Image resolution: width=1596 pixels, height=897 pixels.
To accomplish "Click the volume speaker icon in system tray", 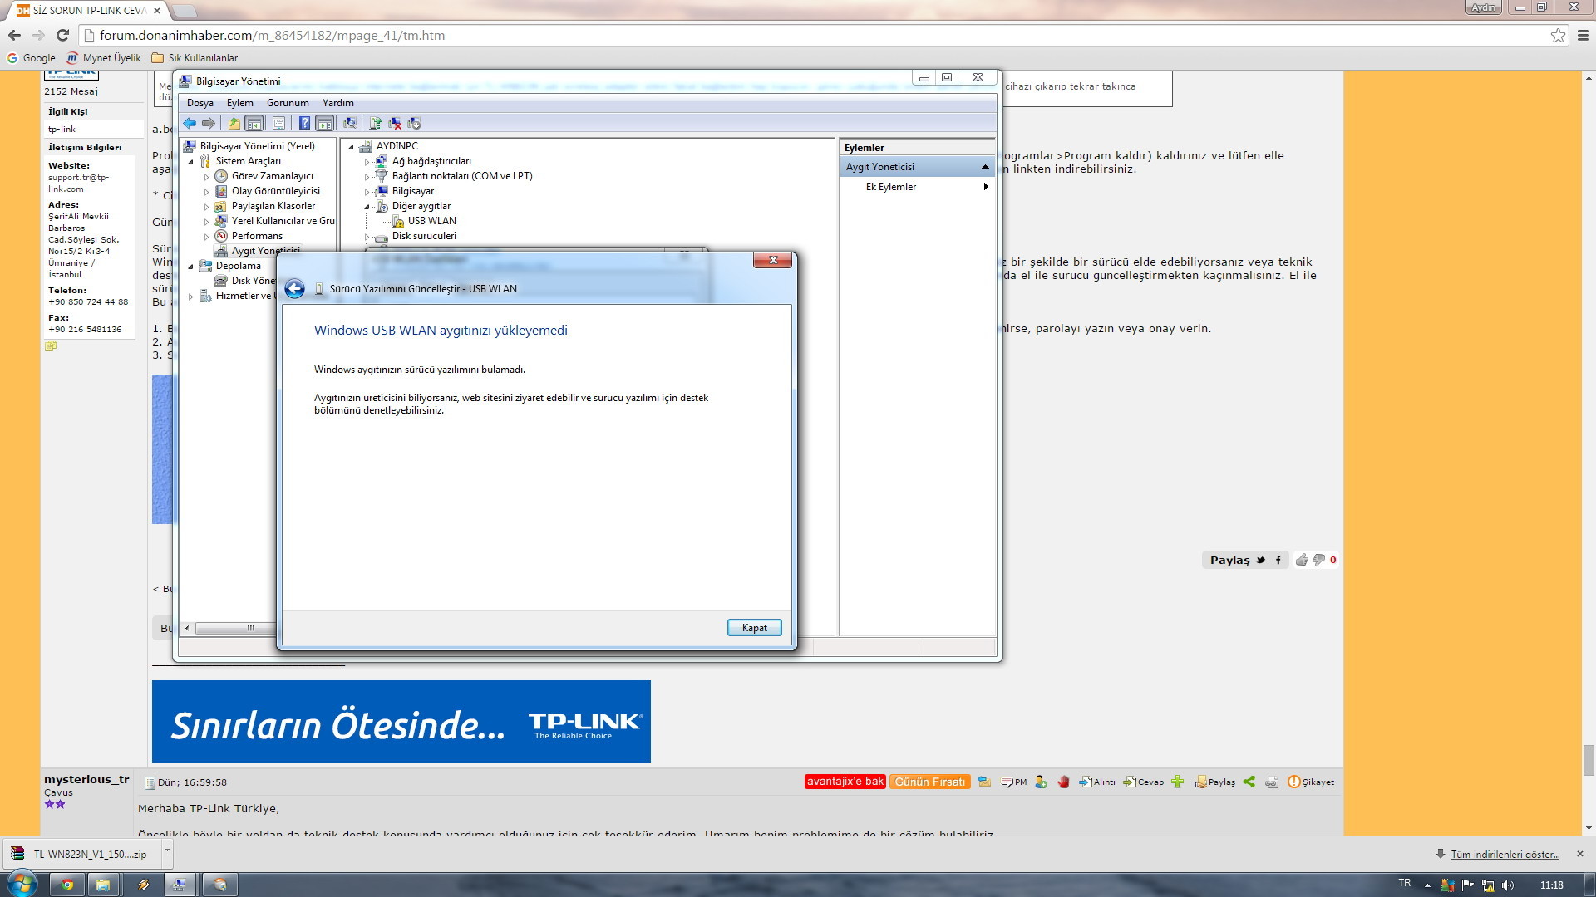I will point(1508,885).
